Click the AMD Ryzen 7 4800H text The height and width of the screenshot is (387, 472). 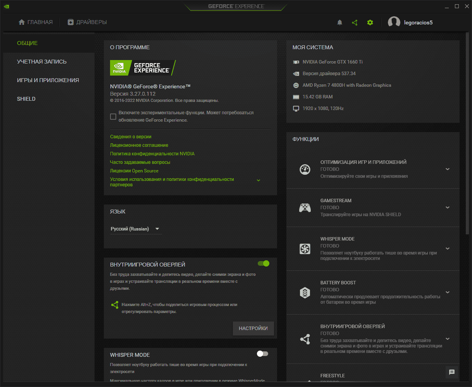point(347,85)
